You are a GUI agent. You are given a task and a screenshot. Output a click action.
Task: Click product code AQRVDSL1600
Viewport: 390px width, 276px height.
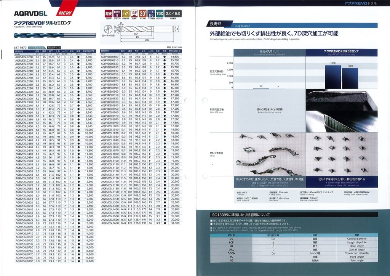click(x=110, y=223)
